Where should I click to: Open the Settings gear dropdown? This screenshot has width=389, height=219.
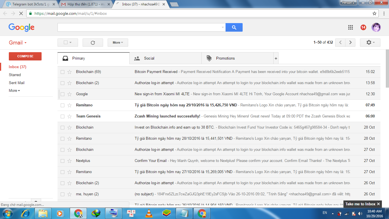(370, 42)
